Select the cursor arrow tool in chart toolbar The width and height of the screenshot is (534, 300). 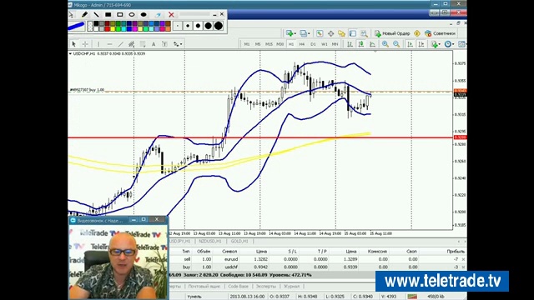pyautogui.click(x=73, y=44)
